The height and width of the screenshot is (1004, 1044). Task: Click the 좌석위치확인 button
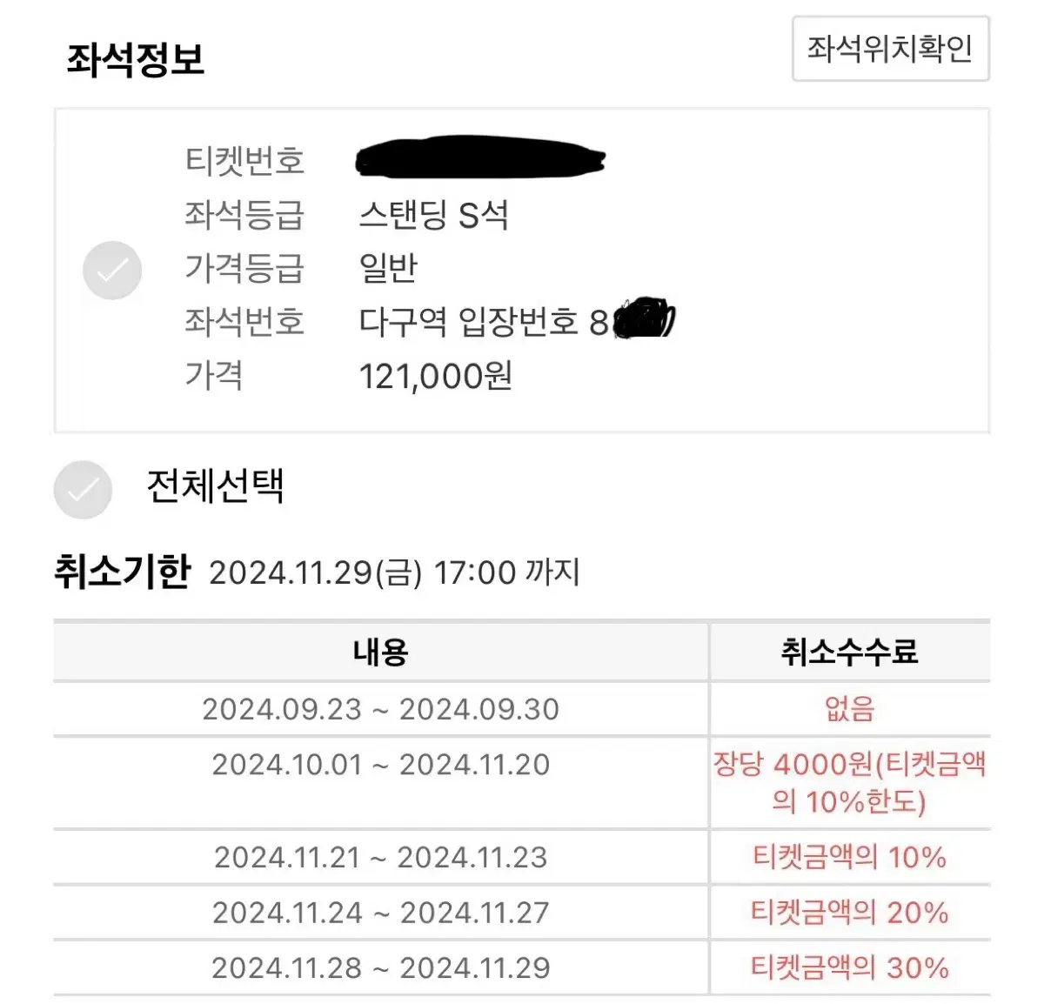pos(891,49)
